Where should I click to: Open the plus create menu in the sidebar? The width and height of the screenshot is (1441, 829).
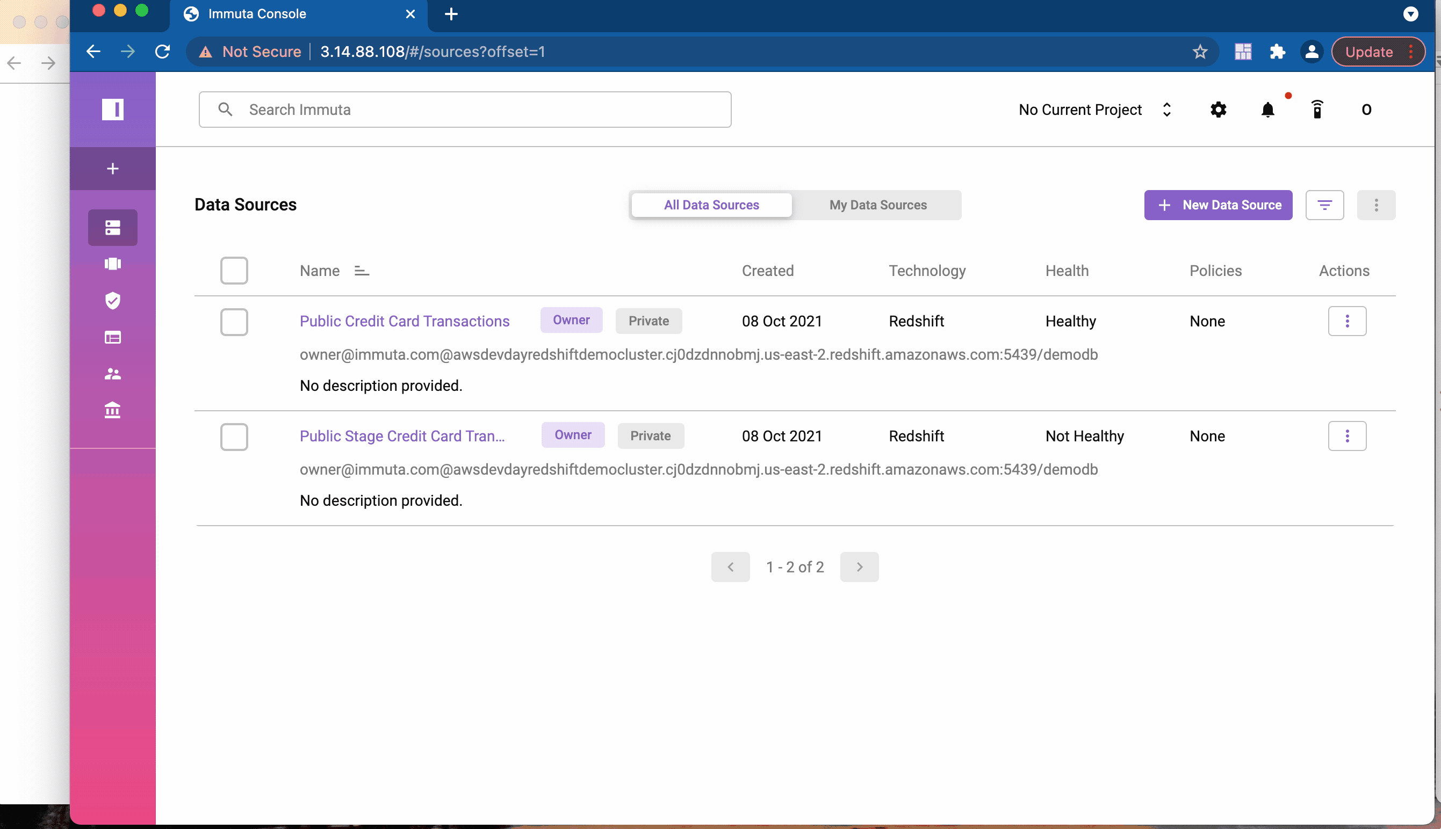pyautogui.click(x=113, y=169)
